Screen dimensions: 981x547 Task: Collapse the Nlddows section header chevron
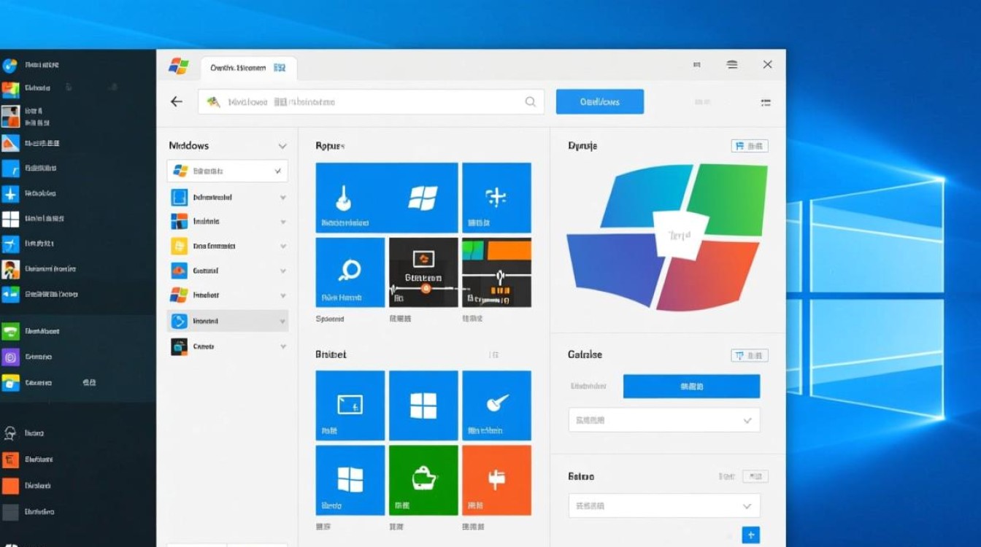[282, 146]
